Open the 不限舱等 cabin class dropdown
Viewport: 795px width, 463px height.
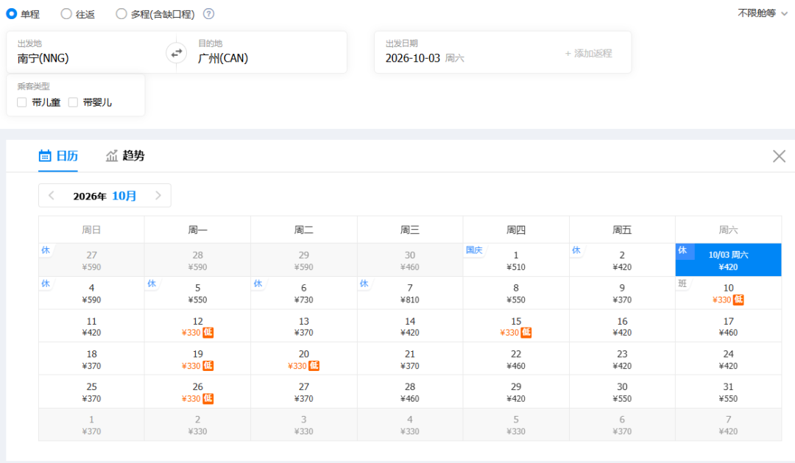pyautogui.click(x=762, y=13)
